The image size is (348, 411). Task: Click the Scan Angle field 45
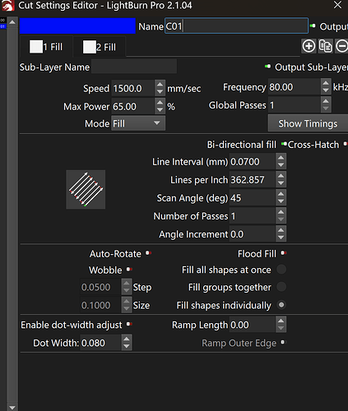252,198
